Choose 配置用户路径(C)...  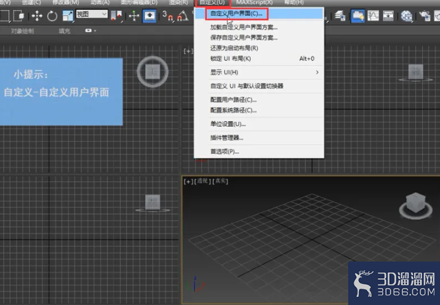pyautogui.click(x=259, y=100)
